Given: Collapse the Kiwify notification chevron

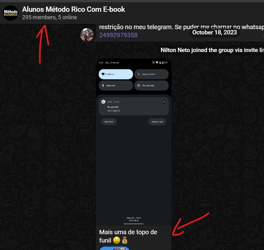Looking at the screenshot, I should 164,102.
